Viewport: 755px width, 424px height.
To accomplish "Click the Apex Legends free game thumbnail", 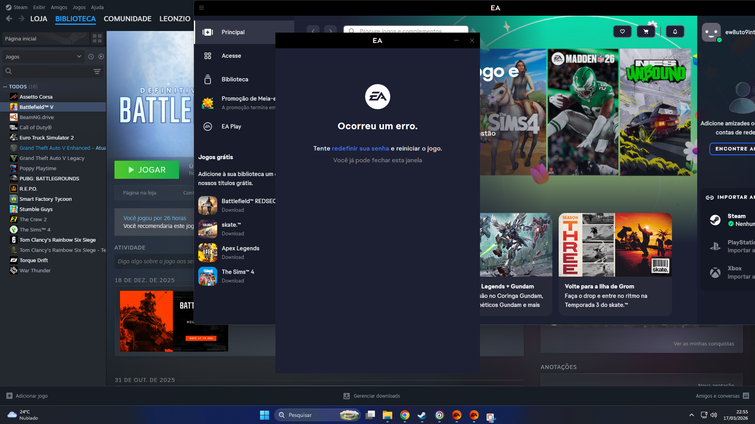I will coord(207,253).
